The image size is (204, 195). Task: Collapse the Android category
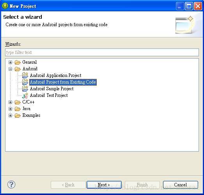point(10,69)
